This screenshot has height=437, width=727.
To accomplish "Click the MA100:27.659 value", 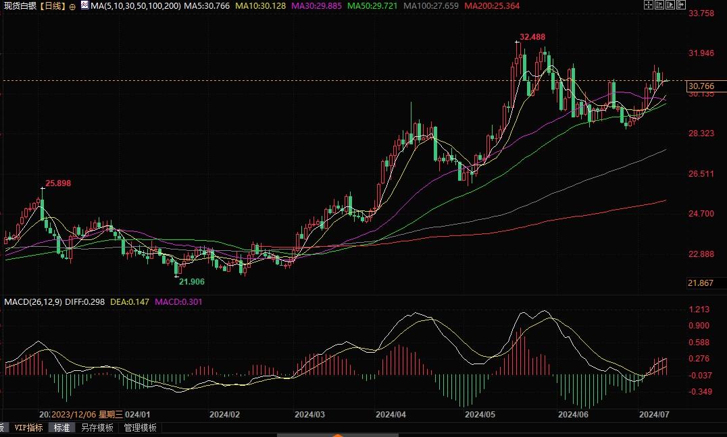I will [x=431, y=6].
